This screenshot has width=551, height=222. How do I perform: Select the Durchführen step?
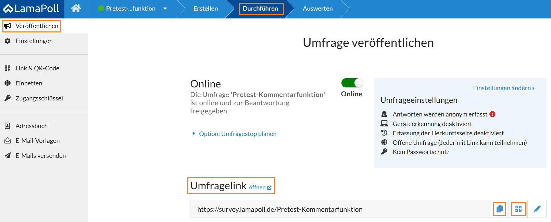[261, 9]
